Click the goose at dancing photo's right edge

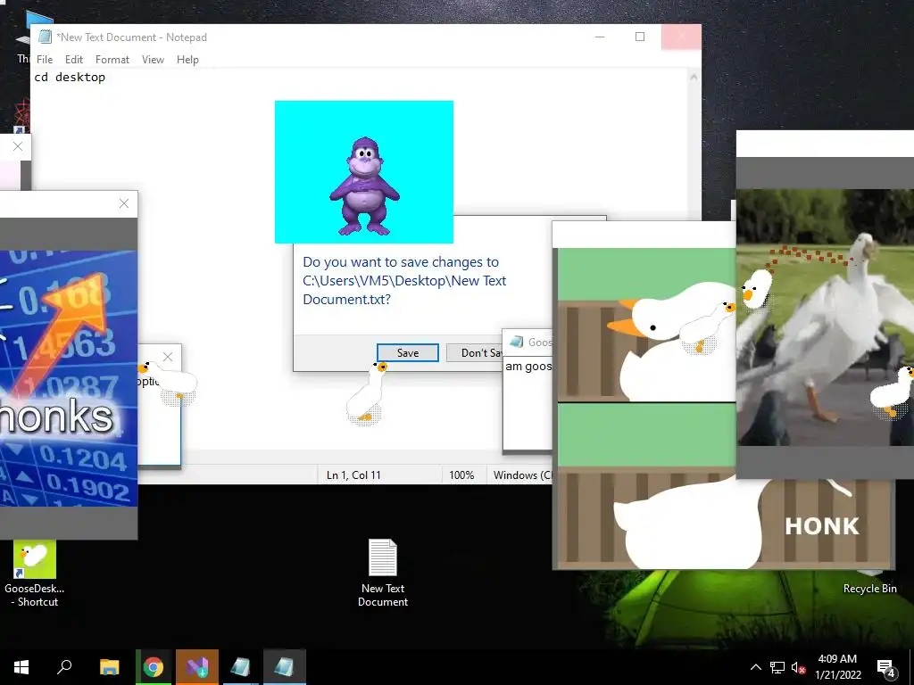(x=893, y=392)
